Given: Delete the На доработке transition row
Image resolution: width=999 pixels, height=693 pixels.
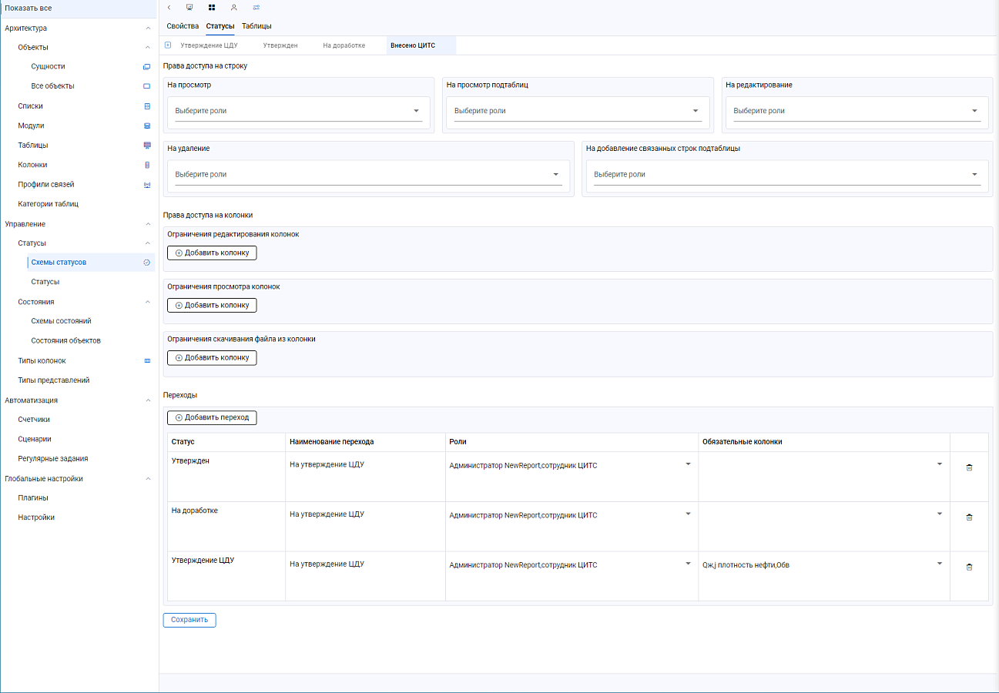Looking at the screenshot, I should tap(969, 517).
